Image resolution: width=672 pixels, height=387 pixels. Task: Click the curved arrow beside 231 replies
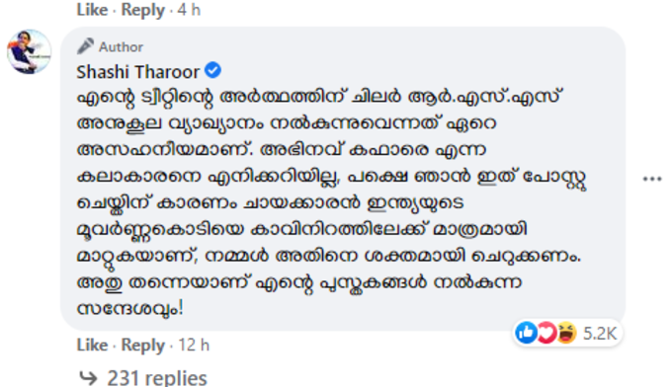[89, 377]
